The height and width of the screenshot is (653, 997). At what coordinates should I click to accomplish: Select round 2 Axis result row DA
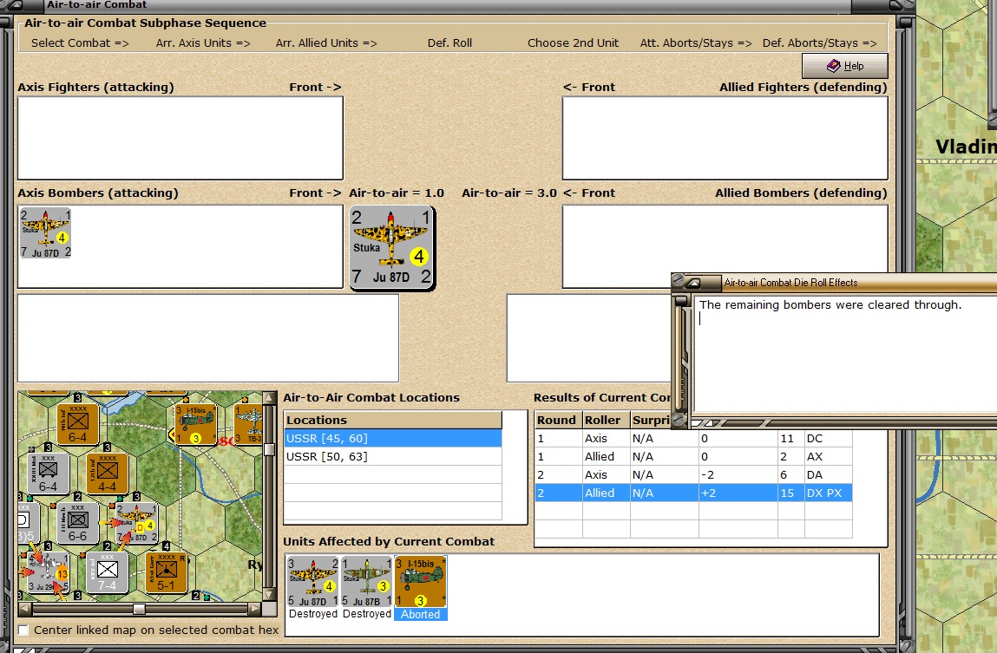pyautogui.click(x=693, y=474)
